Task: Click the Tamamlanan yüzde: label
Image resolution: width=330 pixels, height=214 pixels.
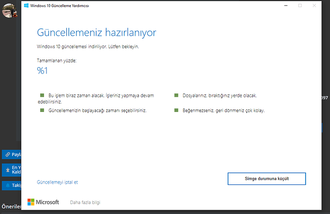Action: (x=56, y=61)
